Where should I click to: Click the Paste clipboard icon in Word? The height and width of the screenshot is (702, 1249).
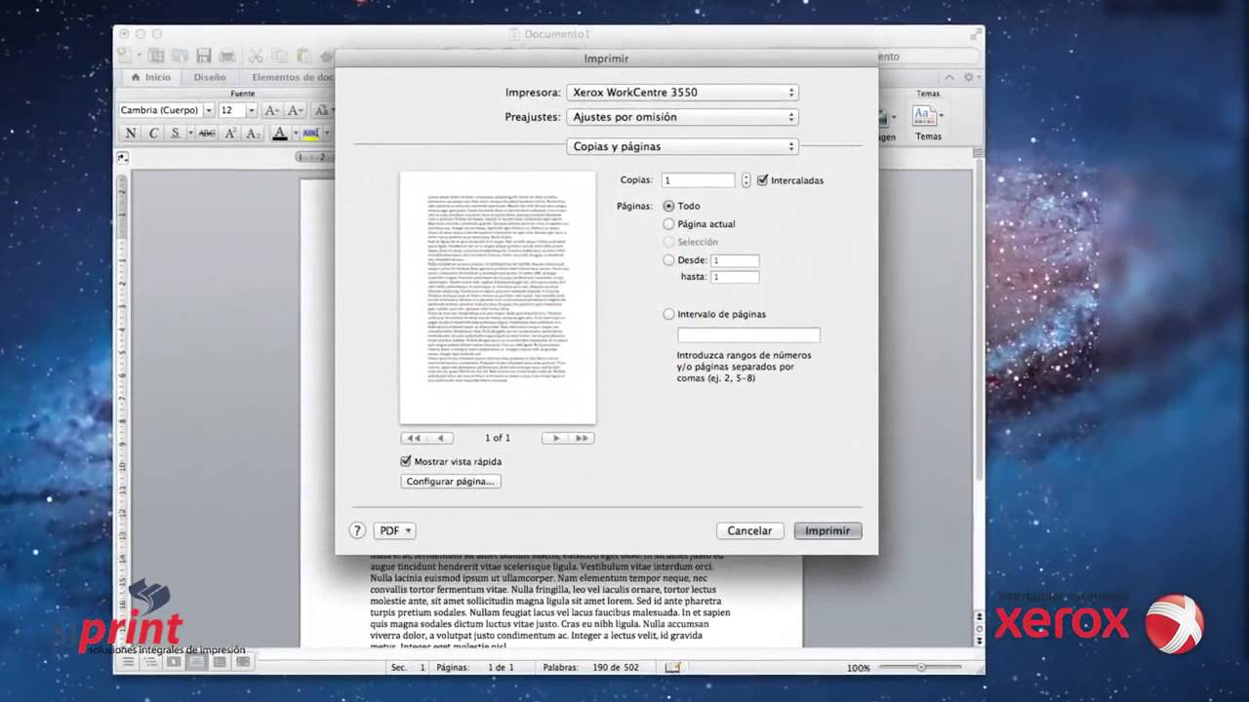[303, 56]
